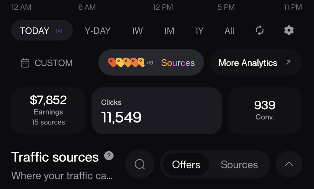
Task: Click the Traffic sources help icon
Action: [x=109, y=156]
